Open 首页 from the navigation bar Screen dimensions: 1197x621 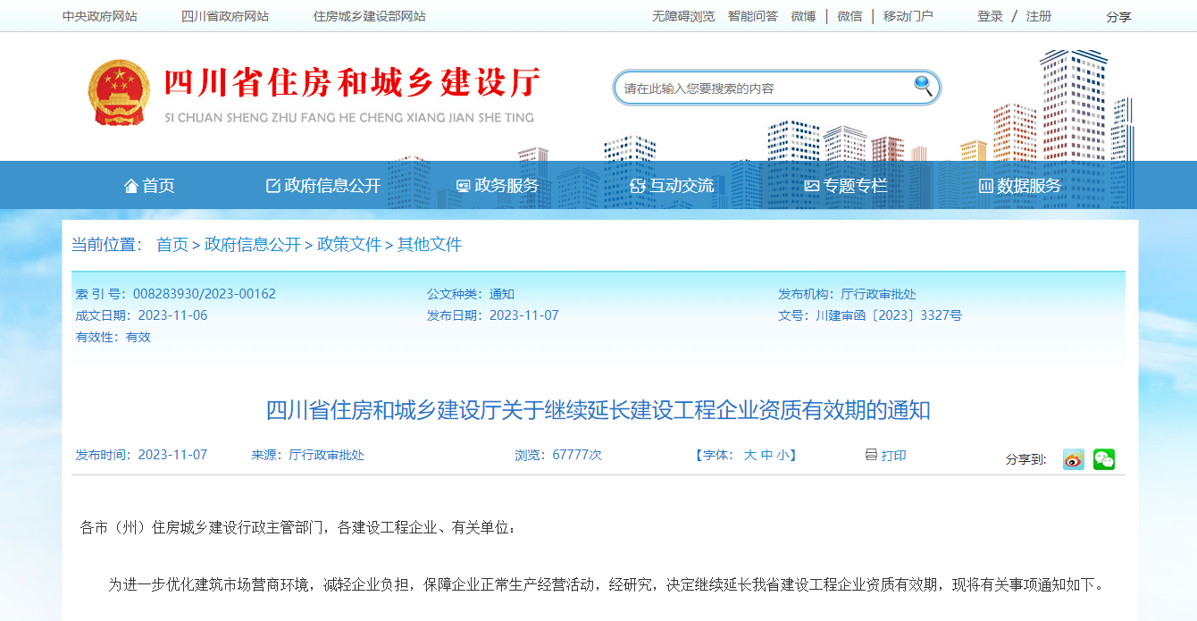[149, 186]
